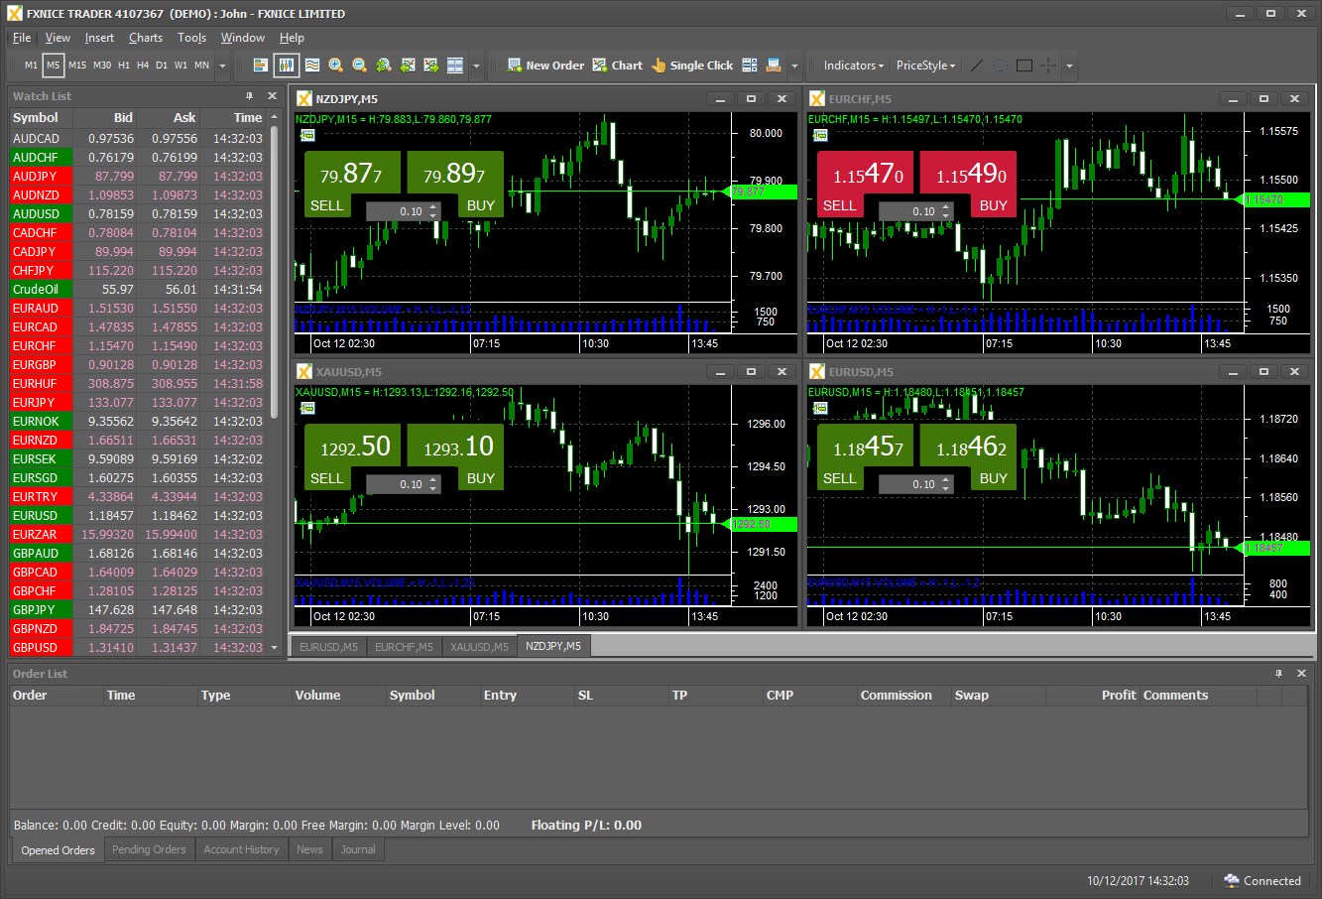Select the candlestick chart style icon
Viewport: 1322px width, 899px height.
coord(287,65)
